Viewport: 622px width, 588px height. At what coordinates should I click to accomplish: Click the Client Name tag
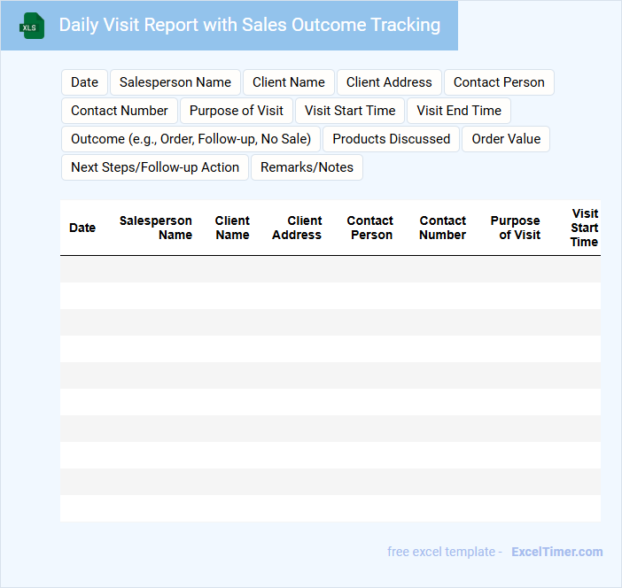[x=289, y=82]
